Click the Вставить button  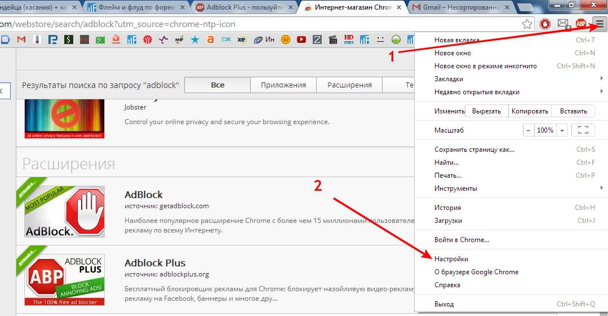click(574, 111)
